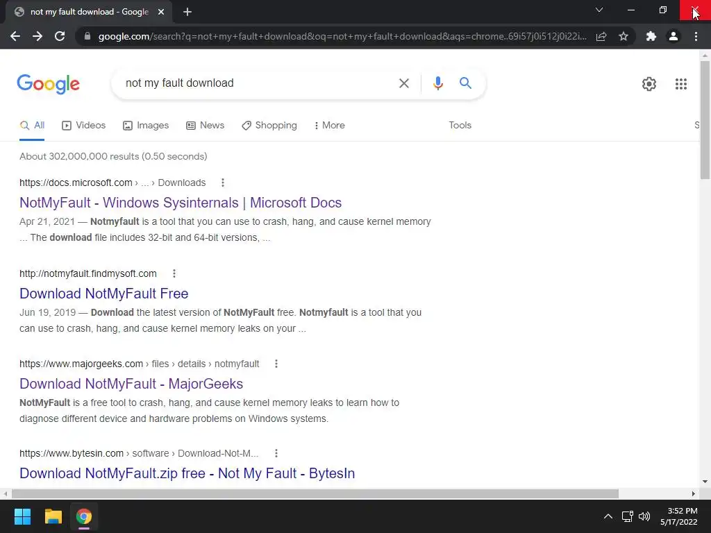Click the notmyfault.findmysoft.com URL text
The width and height of the screenshot is (711, 533).
pos(88,273)
